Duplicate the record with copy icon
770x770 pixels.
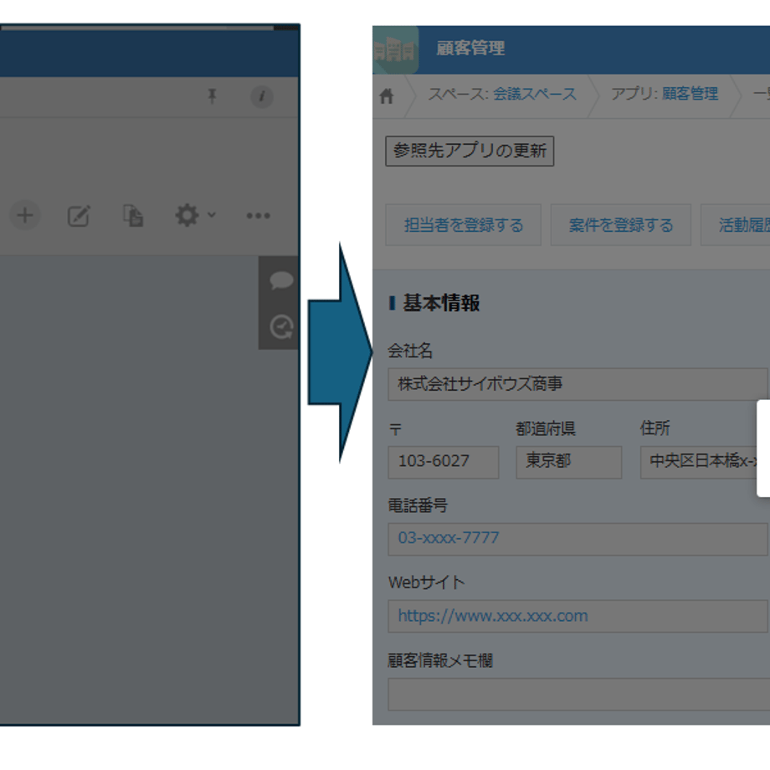pos(132,216)
